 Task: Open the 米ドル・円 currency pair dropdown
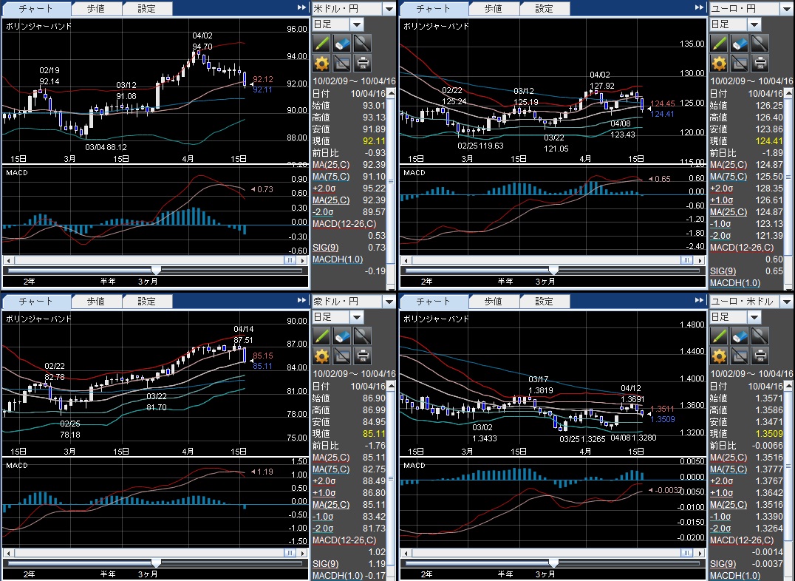click(x=389, y=8)
